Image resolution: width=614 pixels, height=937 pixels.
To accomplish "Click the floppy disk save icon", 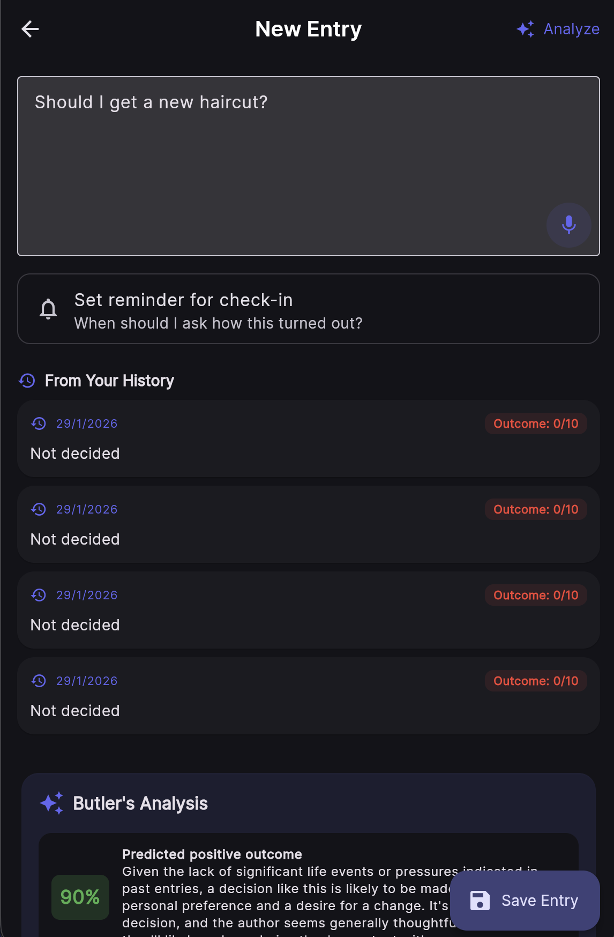I will (x=480, y=901).
